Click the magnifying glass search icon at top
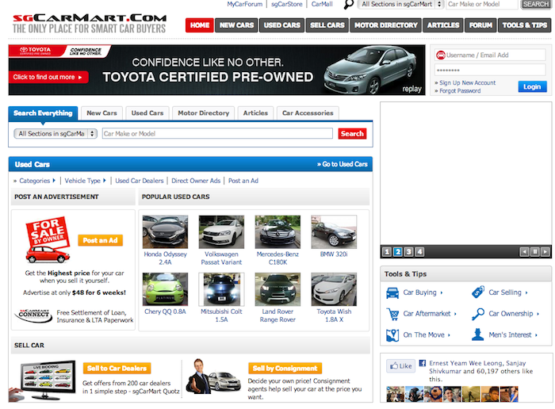This screenshot has width=555, height=409. click(x=348, y=5)
